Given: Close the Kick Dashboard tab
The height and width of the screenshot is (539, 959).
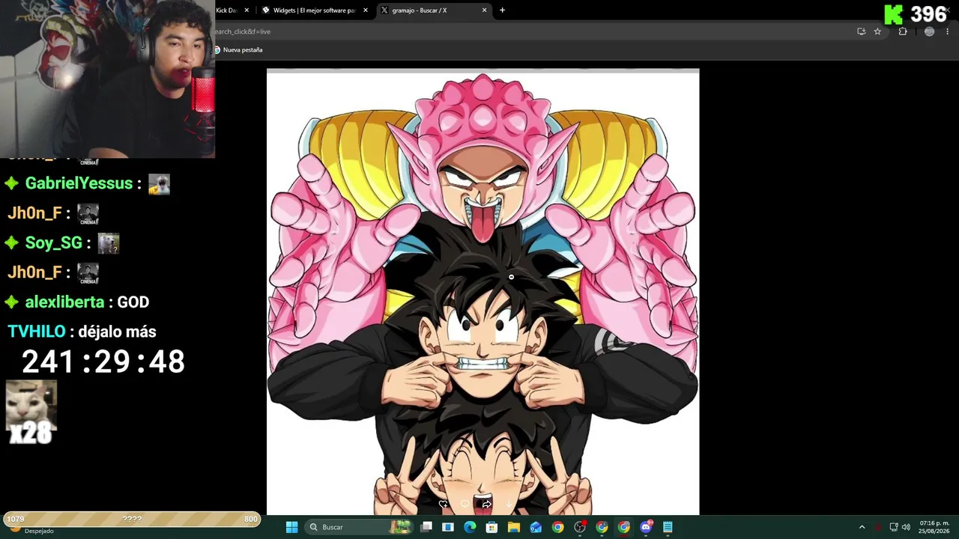Looking at the screenshot, I should pos(246,10).
